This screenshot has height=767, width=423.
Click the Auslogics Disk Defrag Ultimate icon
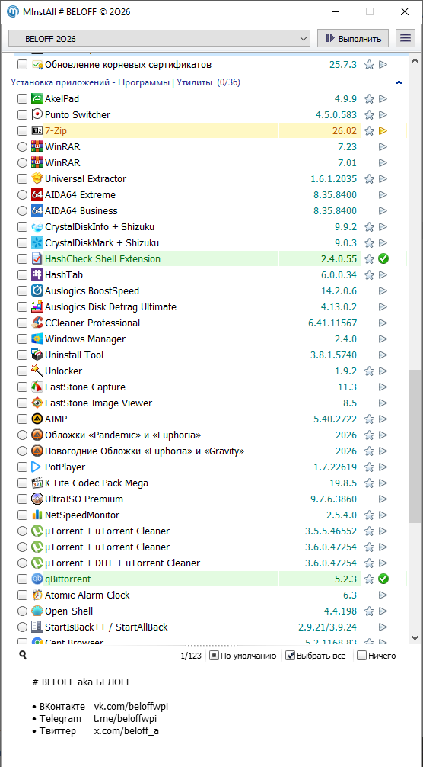pyautogui.click(x=37, y=307)
